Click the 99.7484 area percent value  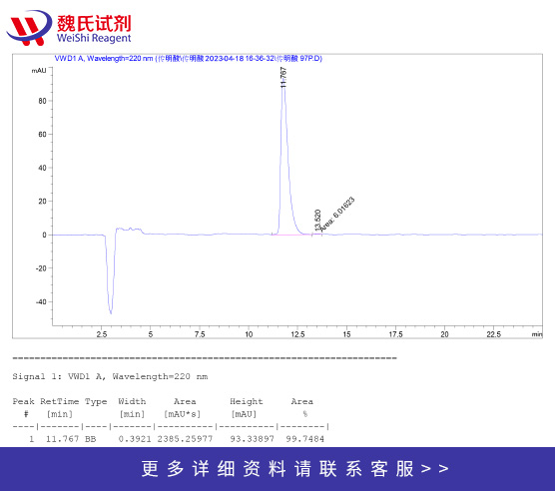point(305,439)
